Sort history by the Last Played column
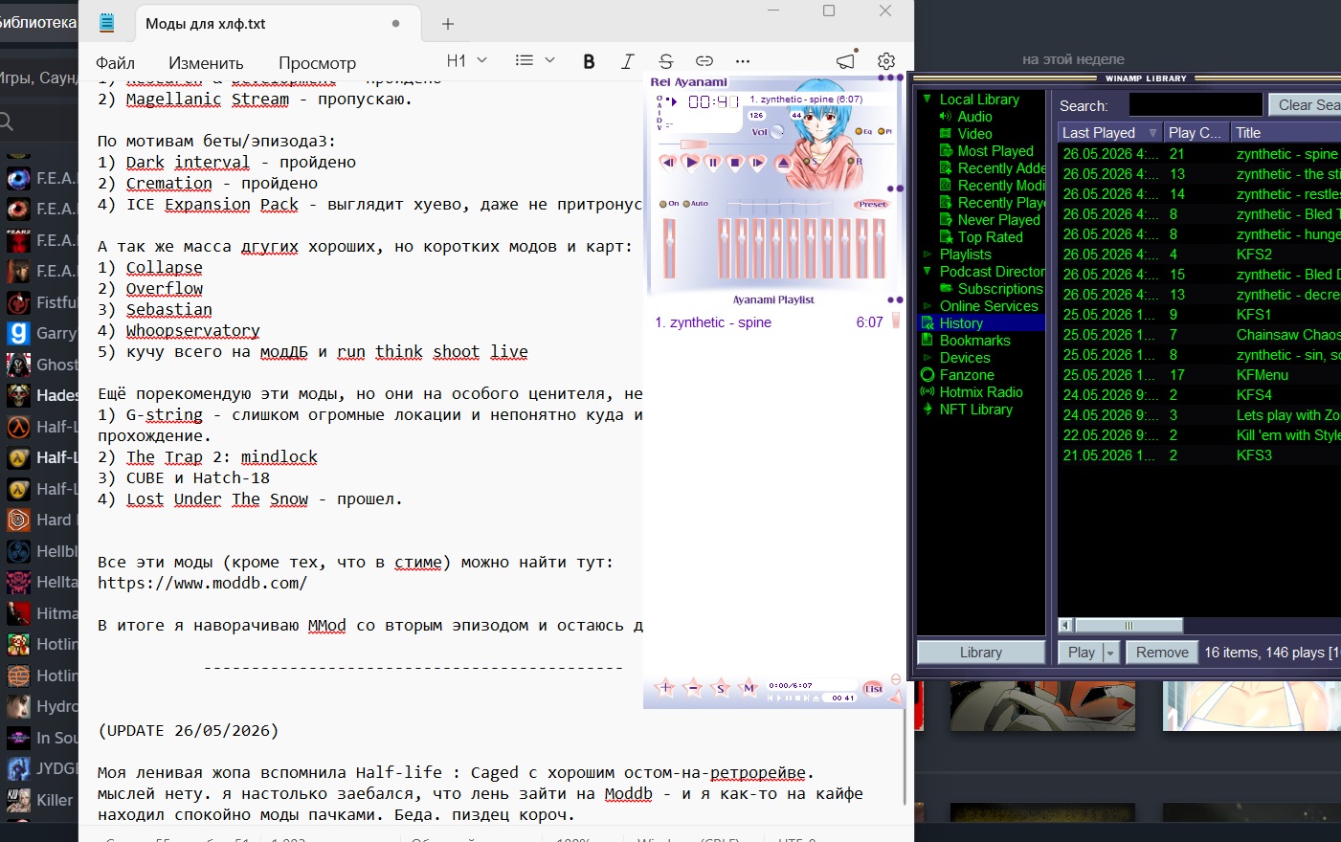The width and height of the screenshot is (1341, 842). [1108, 133]
